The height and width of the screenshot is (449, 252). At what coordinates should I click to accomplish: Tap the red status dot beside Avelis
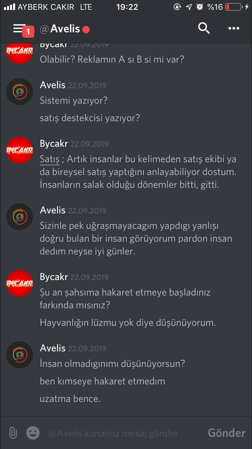coord(86,30)
